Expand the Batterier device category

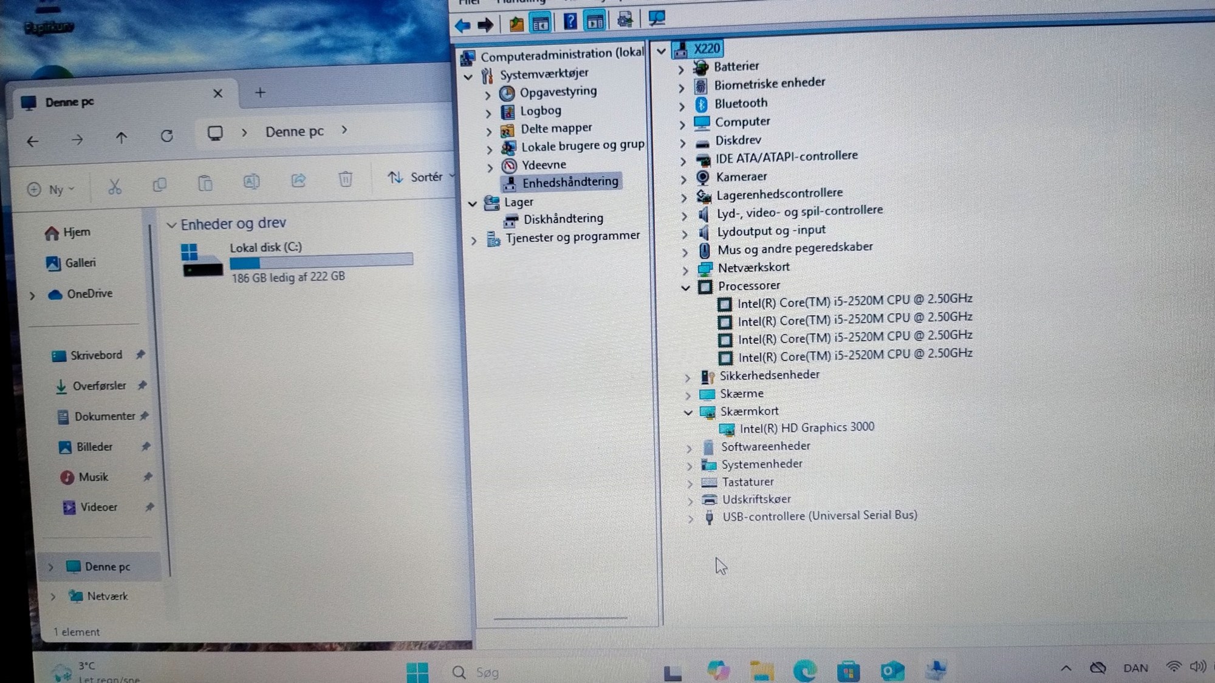click(x=681, y=69)
